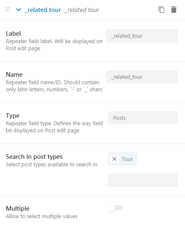Select the Tour tag label
185x226 pixels.
127,159
